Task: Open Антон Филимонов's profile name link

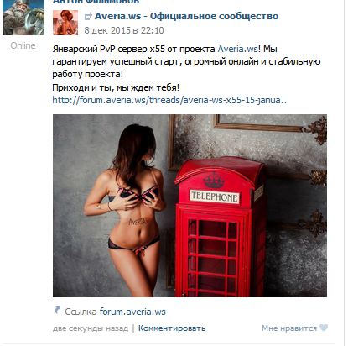Action: (x=96, y=2)
